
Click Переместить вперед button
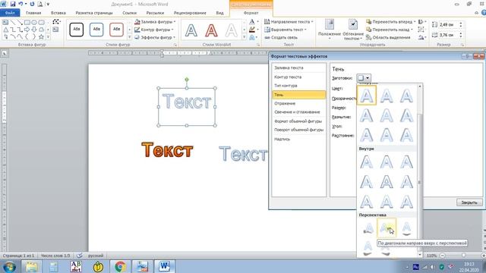389,22
